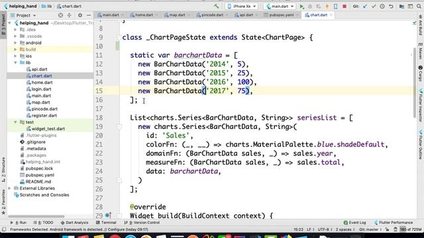Open the Run tool window

coord(19,223)
